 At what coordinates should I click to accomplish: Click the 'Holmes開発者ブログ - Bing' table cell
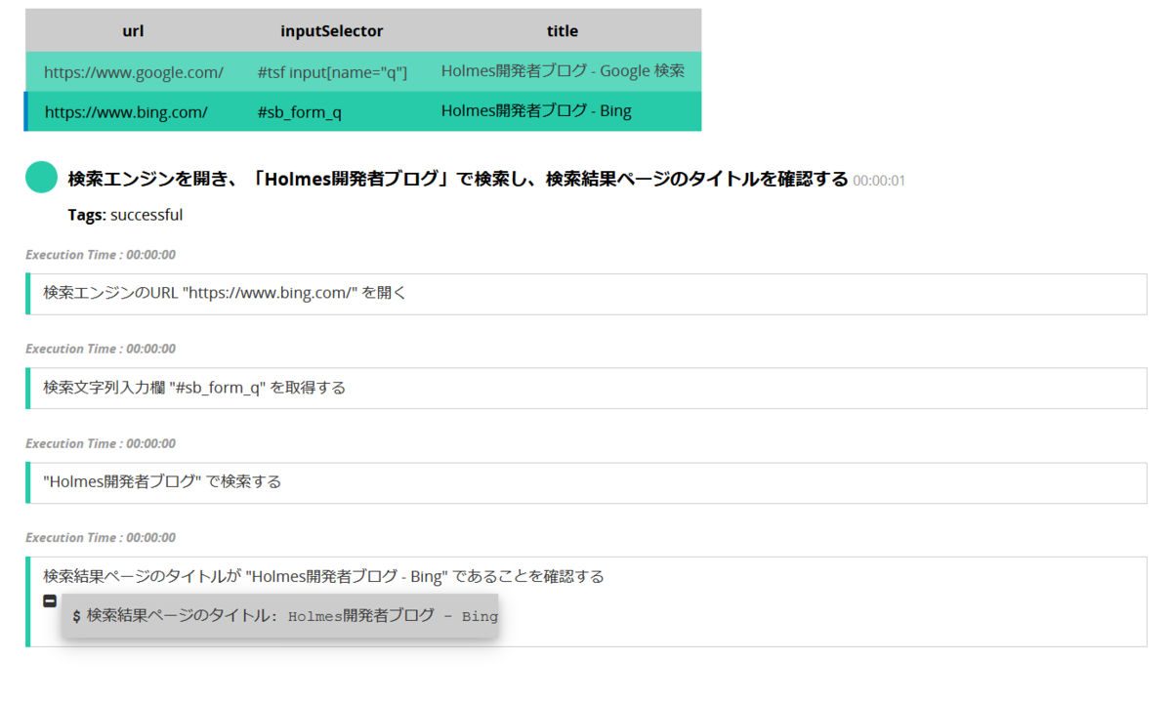563,111
